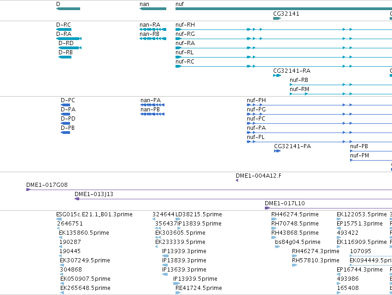Select the LD38215.5prime EST label

pyautogui.click(x=199, y=214)
